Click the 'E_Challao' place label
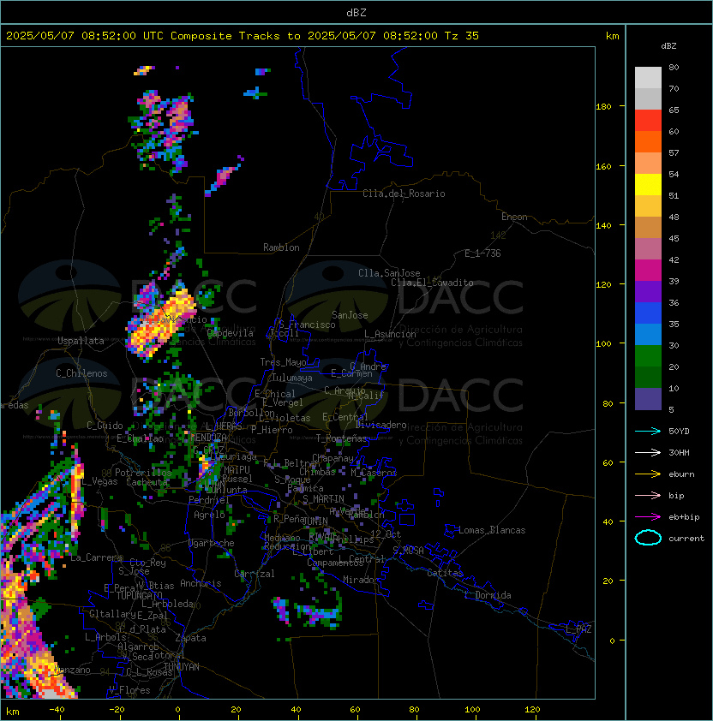The image size is (713, 721). (140, 438)
